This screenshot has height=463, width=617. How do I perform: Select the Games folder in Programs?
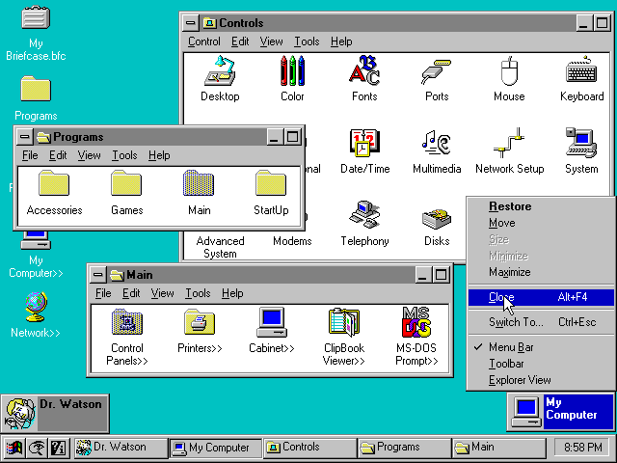click(x=126, y=182)
